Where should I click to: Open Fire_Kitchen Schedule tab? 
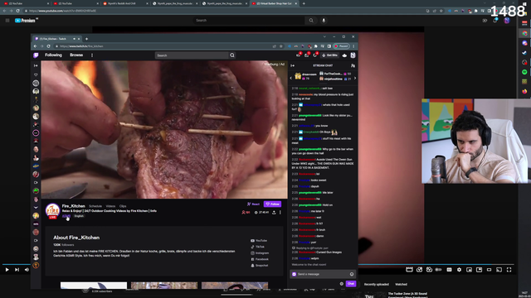tap(95, 206)
